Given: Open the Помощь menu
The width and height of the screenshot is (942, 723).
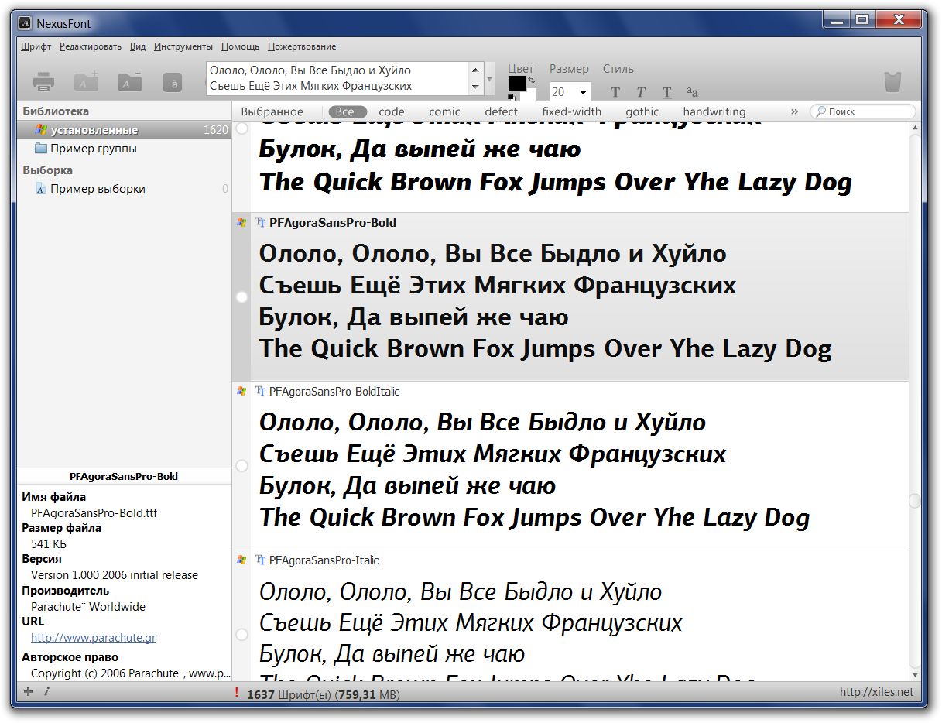Looking at the screenshot, I should point(241,46).
